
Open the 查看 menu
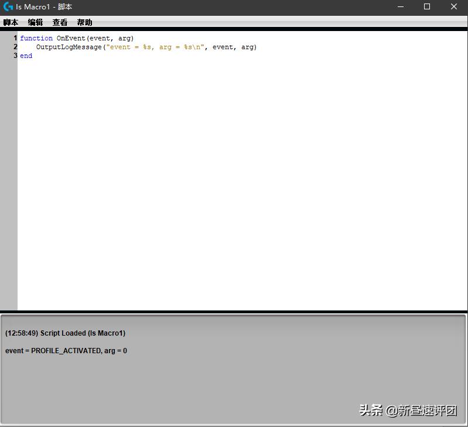60,23
